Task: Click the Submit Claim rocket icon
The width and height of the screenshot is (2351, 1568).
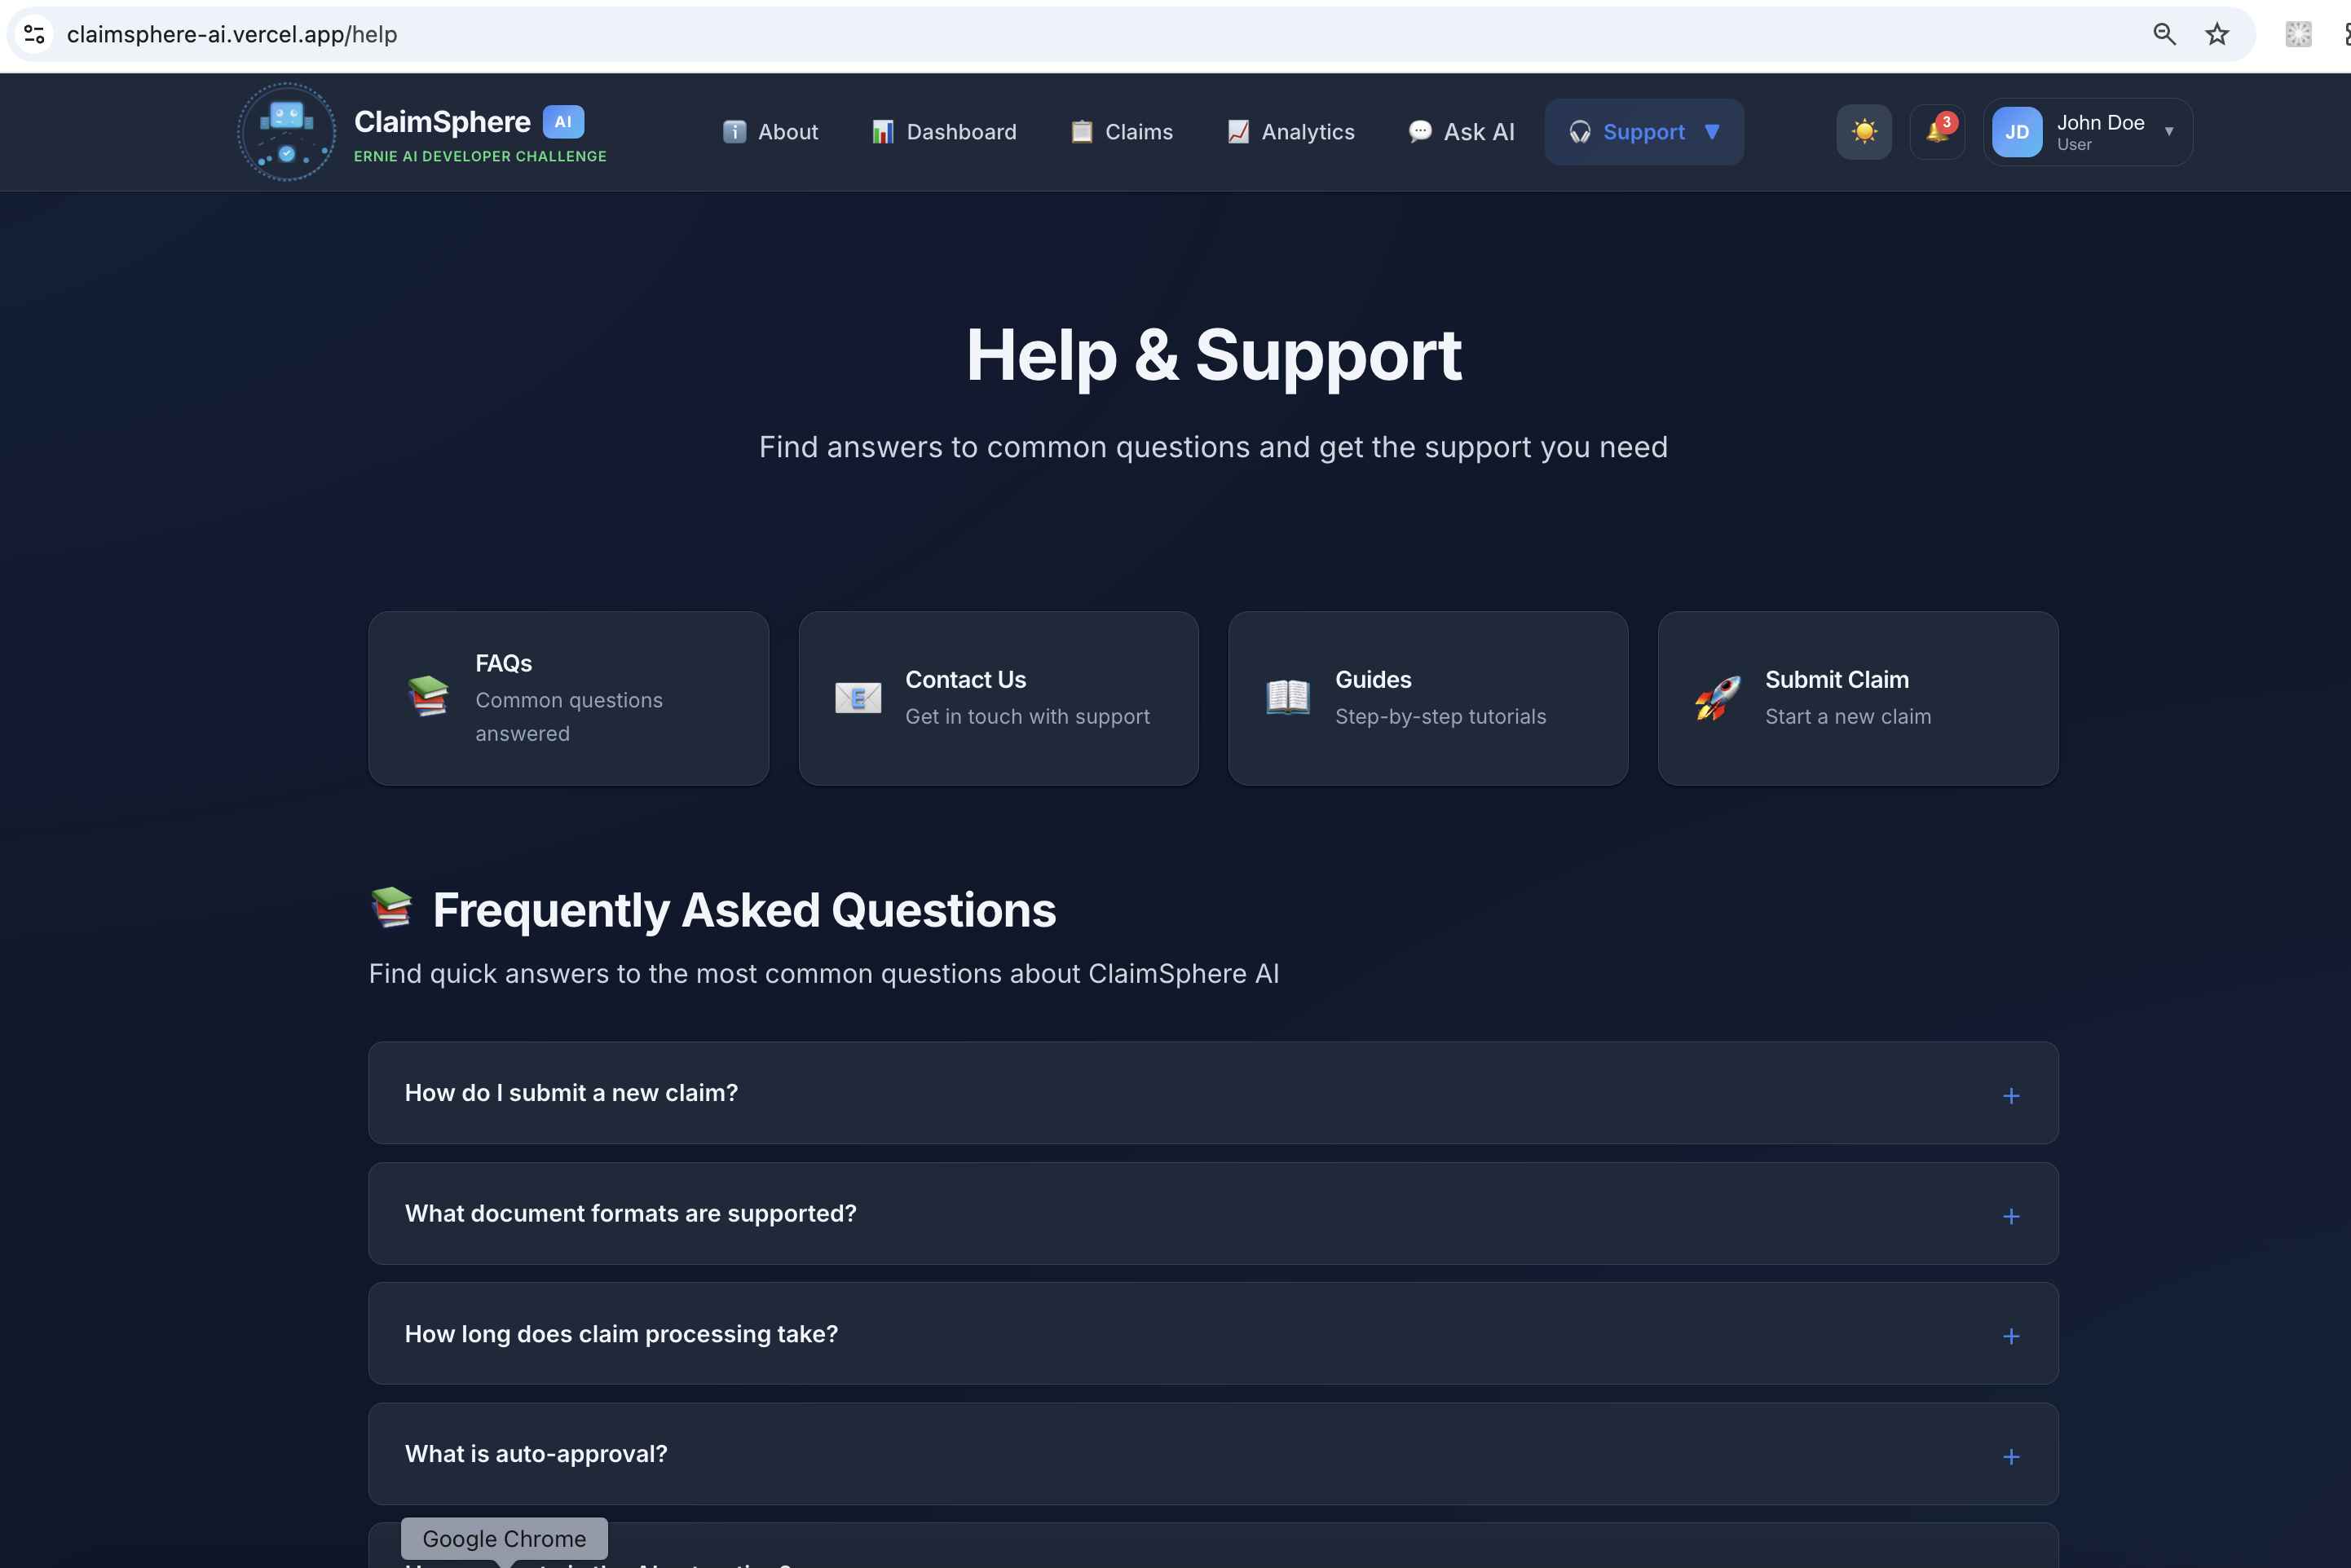Action: point(1717,698)
